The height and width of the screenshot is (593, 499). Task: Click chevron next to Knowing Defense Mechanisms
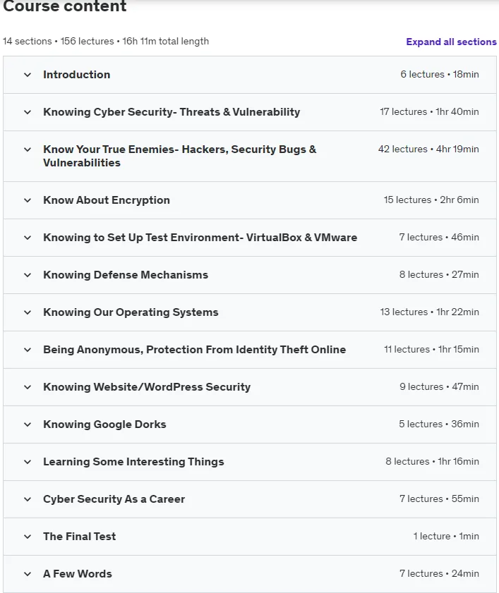[28, 275]
